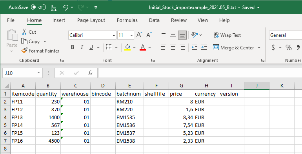The width and height of the screenshot is (302, 154).
Task: Increase cell indent
Action: 204,47
